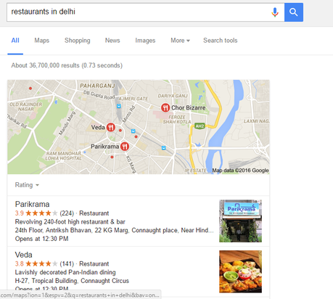Click the Veda food photo thumbnail

click(x=240, y=271)
